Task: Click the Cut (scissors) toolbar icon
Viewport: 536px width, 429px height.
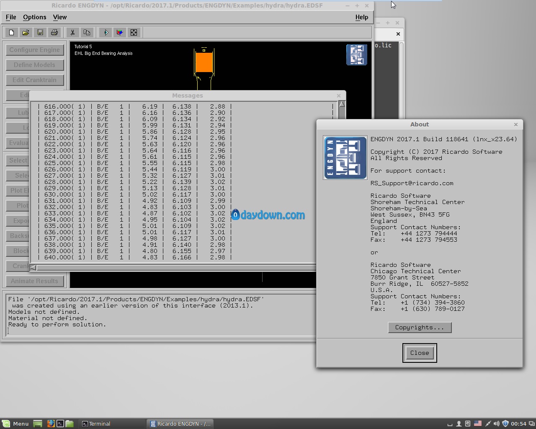Action: point(72,32)
